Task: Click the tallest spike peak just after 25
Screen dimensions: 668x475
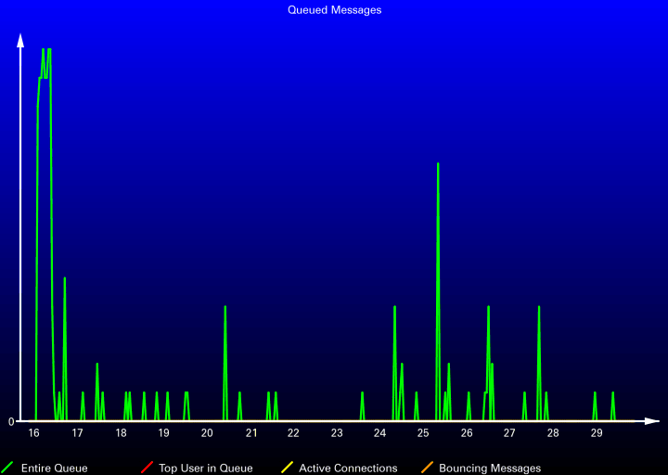Action: tap(438, 163)
